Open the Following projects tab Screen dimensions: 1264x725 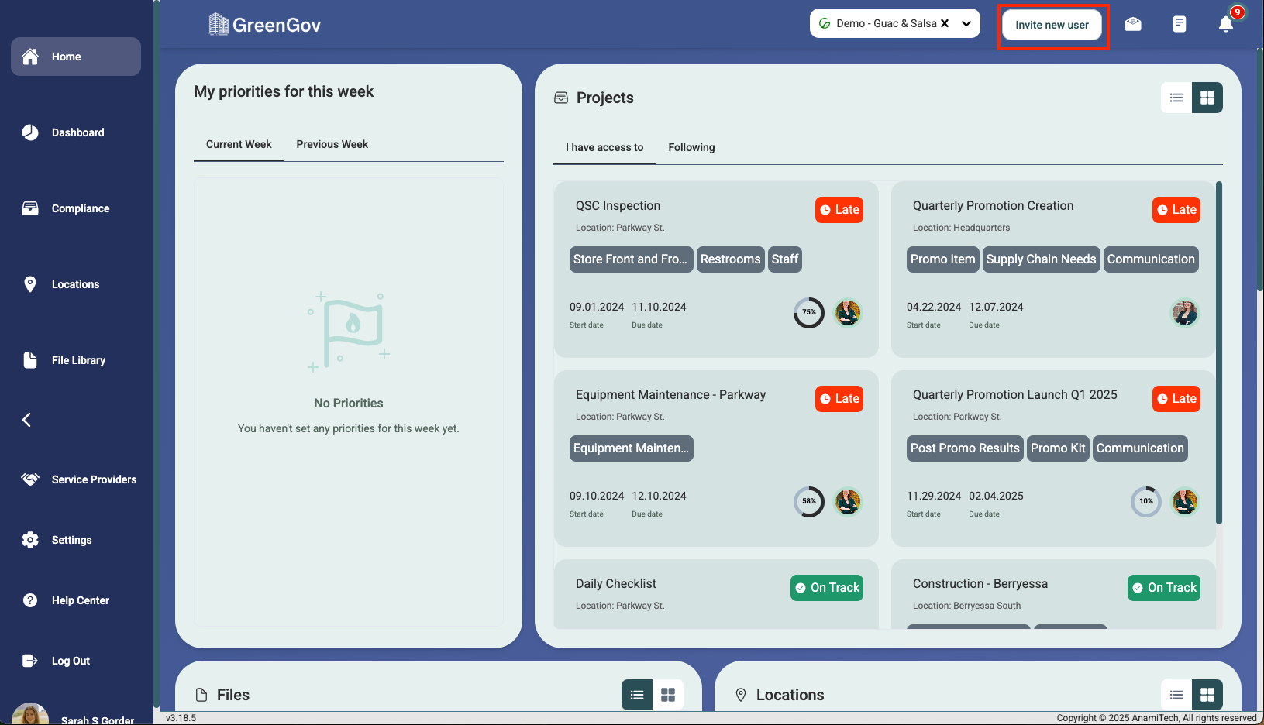(692, 147)
